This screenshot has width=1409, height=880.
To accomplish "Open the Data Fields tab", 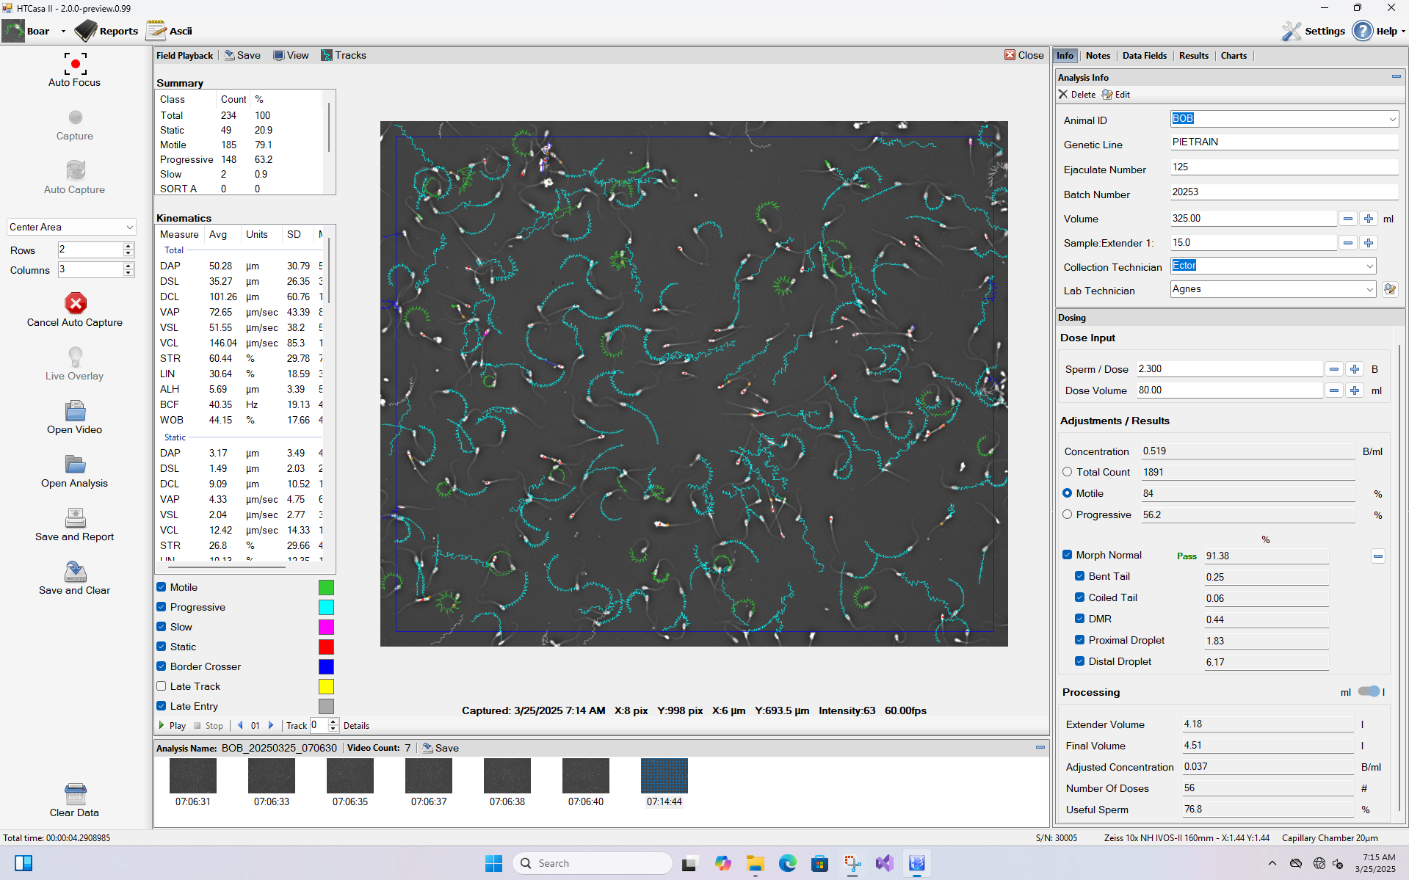I will [x=1144, y=56].
